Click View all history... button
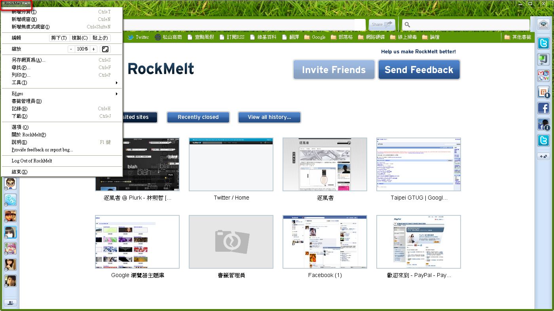 pos(269,117)
